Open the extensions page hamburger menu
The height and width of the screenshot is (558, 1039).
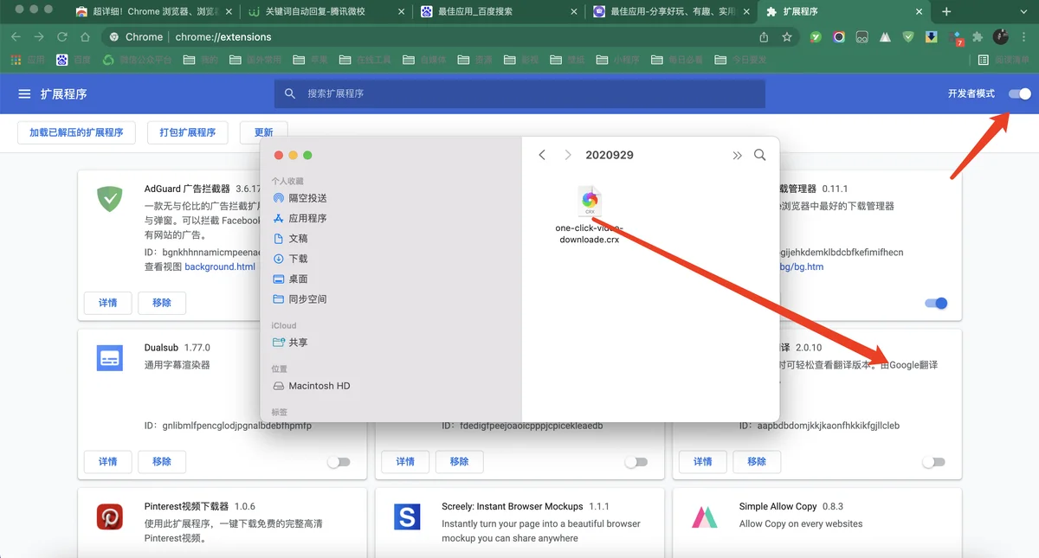(24, 93)
